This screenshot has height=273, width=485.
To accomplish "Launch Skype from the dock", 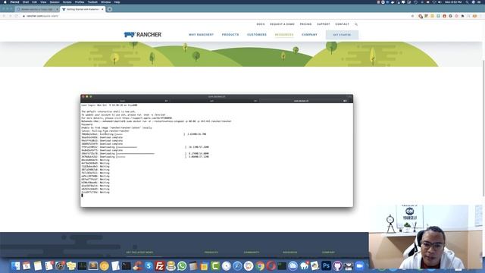I will point(149,265).
